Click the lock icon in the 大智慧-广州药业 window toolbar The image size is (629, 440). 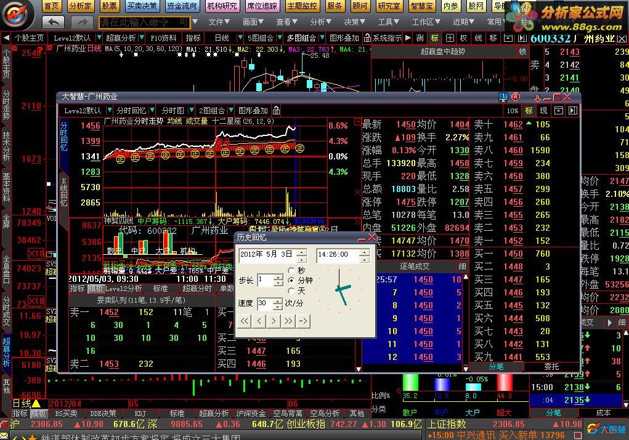point(276,111)
